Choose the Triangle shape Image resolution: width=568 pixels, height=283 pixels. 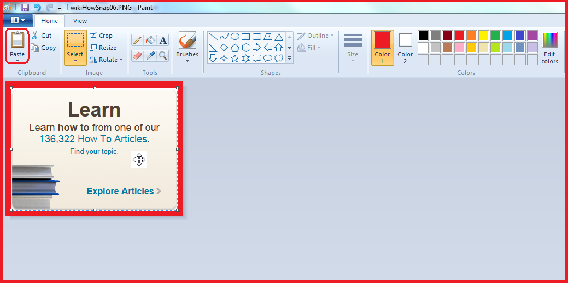click(x=279, y=37)
